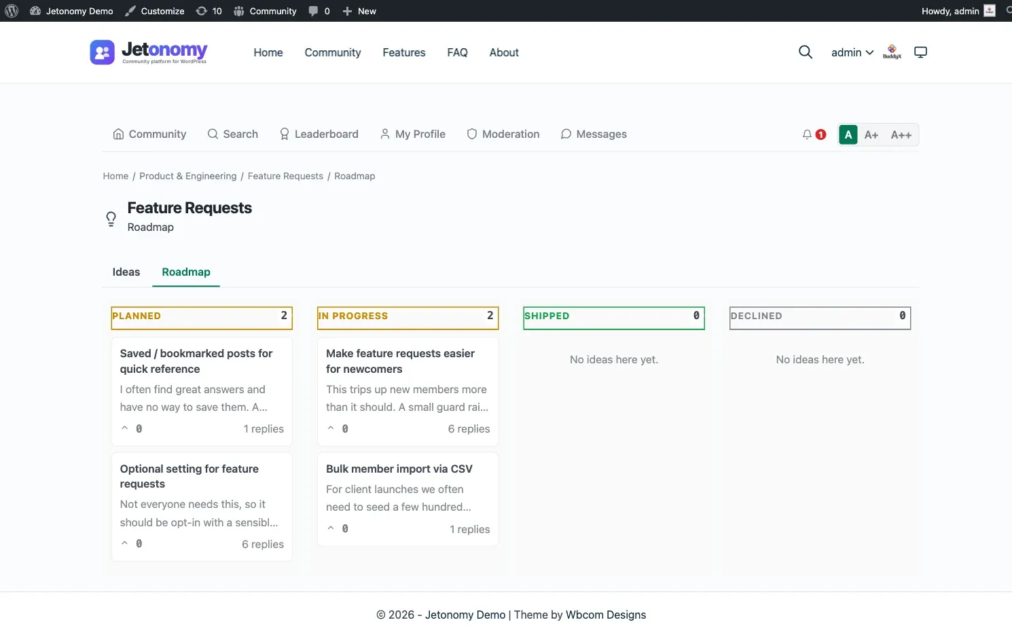Open Saved / bookmarked posts idea title
The image size is (1012, 637).
click(x=196, y=361)
